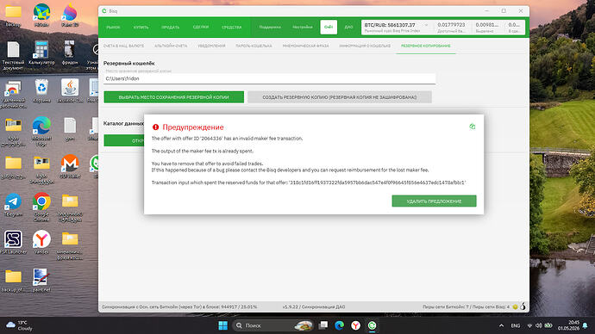The width and height of the screenshot is (595, 334).
Task: Click СОЗДАТЬ РЕЗЕРВНУЮ КОПИЮ button
Action: (x=340, y=97)
